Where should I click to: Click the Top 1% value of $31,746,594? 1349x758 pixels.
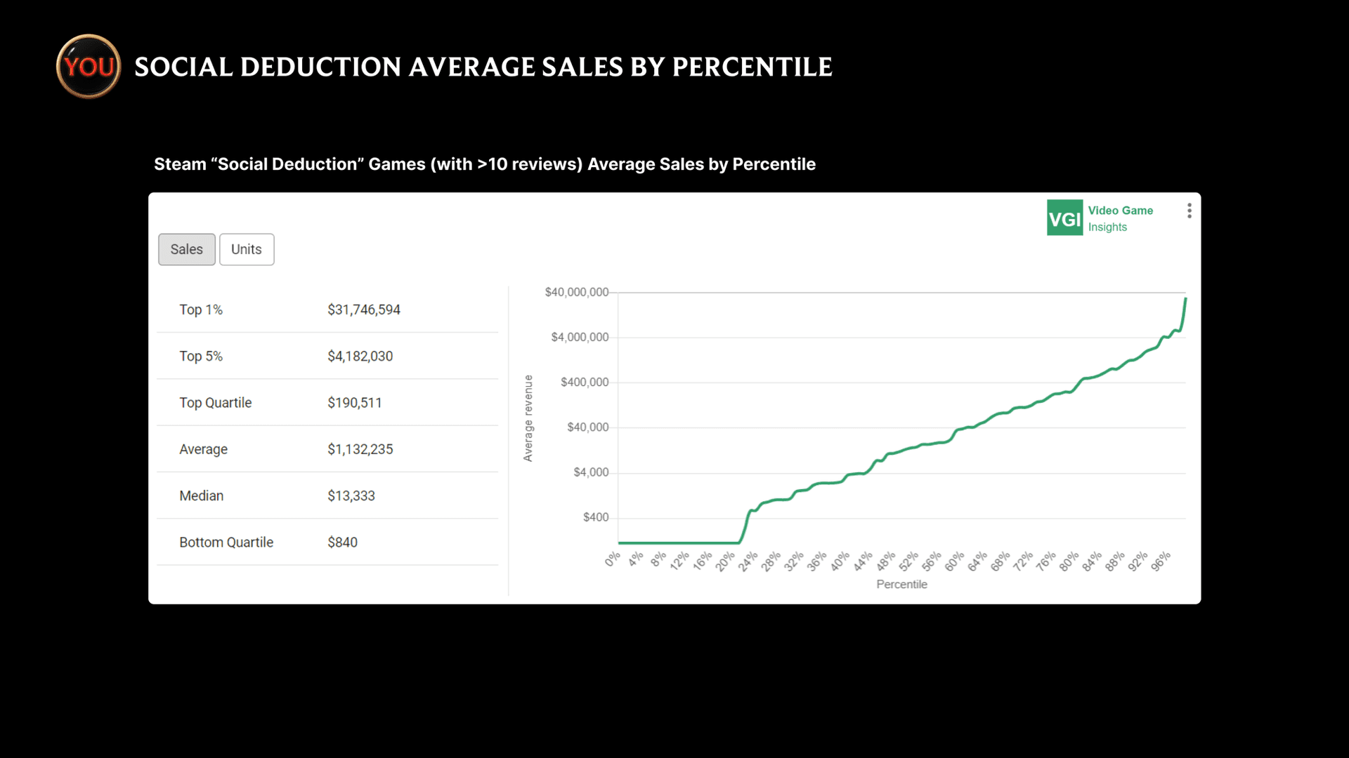(x=363, y=309)
